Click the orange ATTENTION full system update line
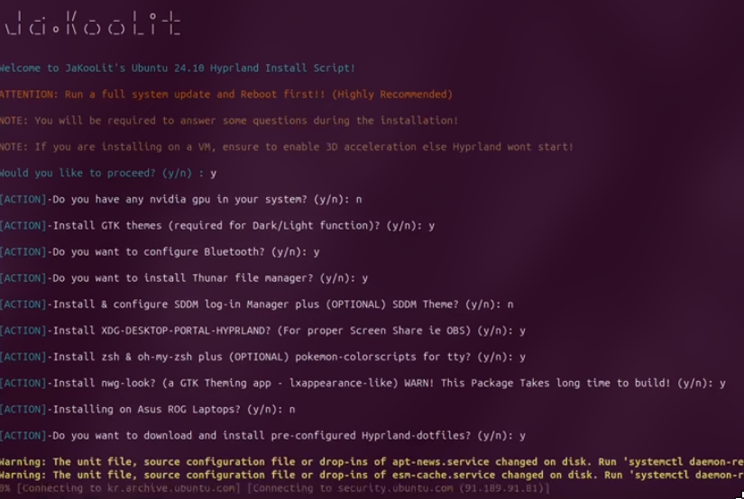The height and width of the screenshot is (499, 744). tap(226, 95)
